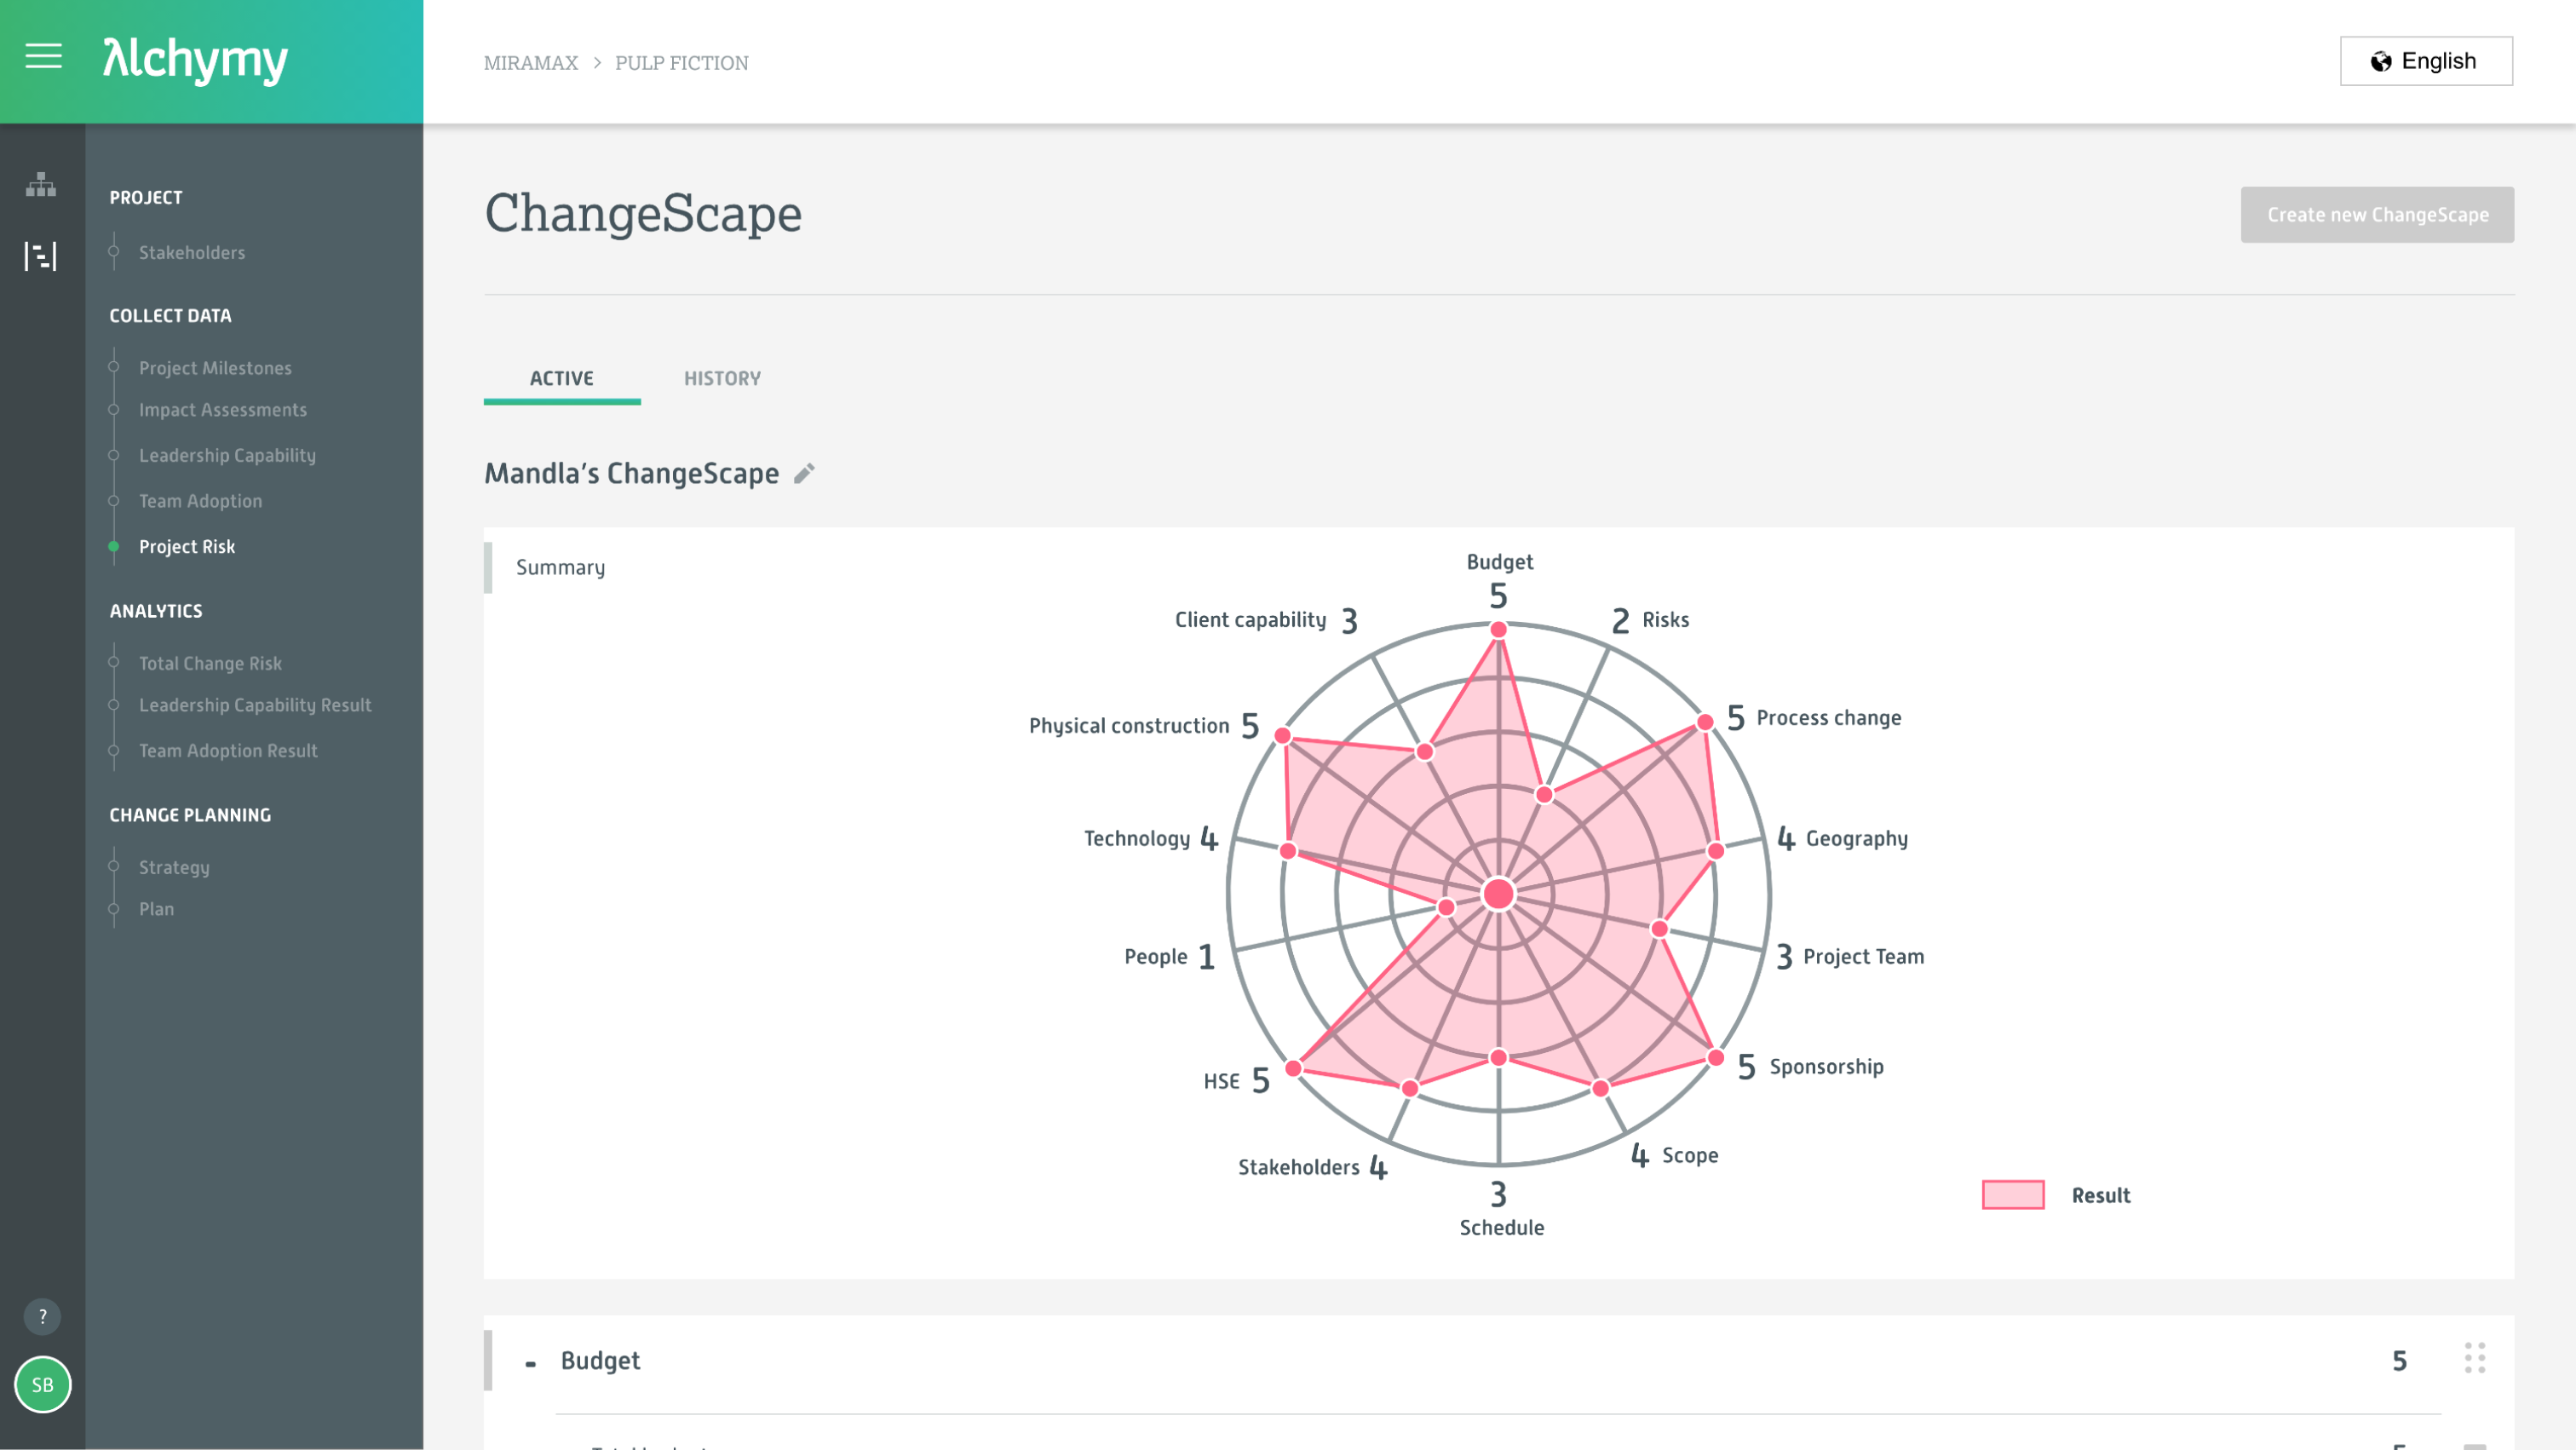Open the hamburger menu icon
Image resolution: width=2576 pixels, height=1450 pixels.
[x=43, y=56]
